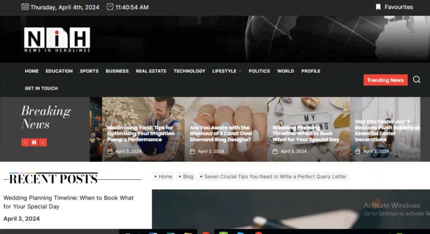Screen dimensions: 430x234
Task: Expand the Lifestyle menu chevron
Action: 240,71
